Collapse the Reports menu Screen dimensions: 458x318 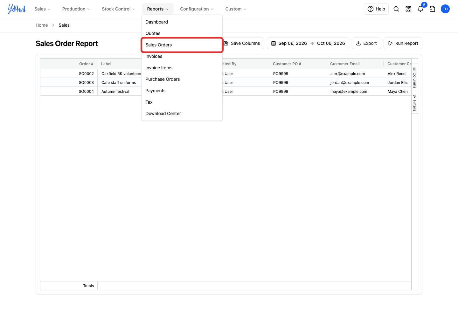point(157,9)
